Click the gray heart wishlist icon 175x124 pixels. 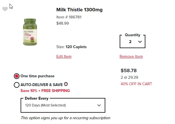pos(5,9)
